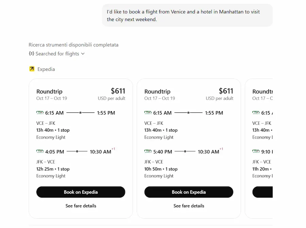The image size is (306, 228).
Task: Expand the 'Searched for flights' chevron
Action: pos(83,54)
